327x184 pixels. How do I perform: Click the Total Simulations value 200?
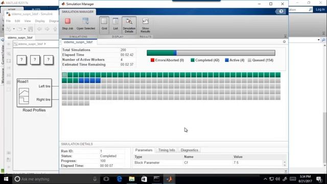pos(123,50)
